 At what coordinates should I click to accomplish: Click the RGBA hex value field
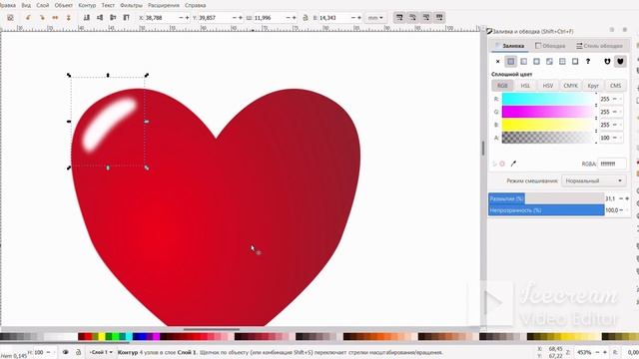click(612, 164)
